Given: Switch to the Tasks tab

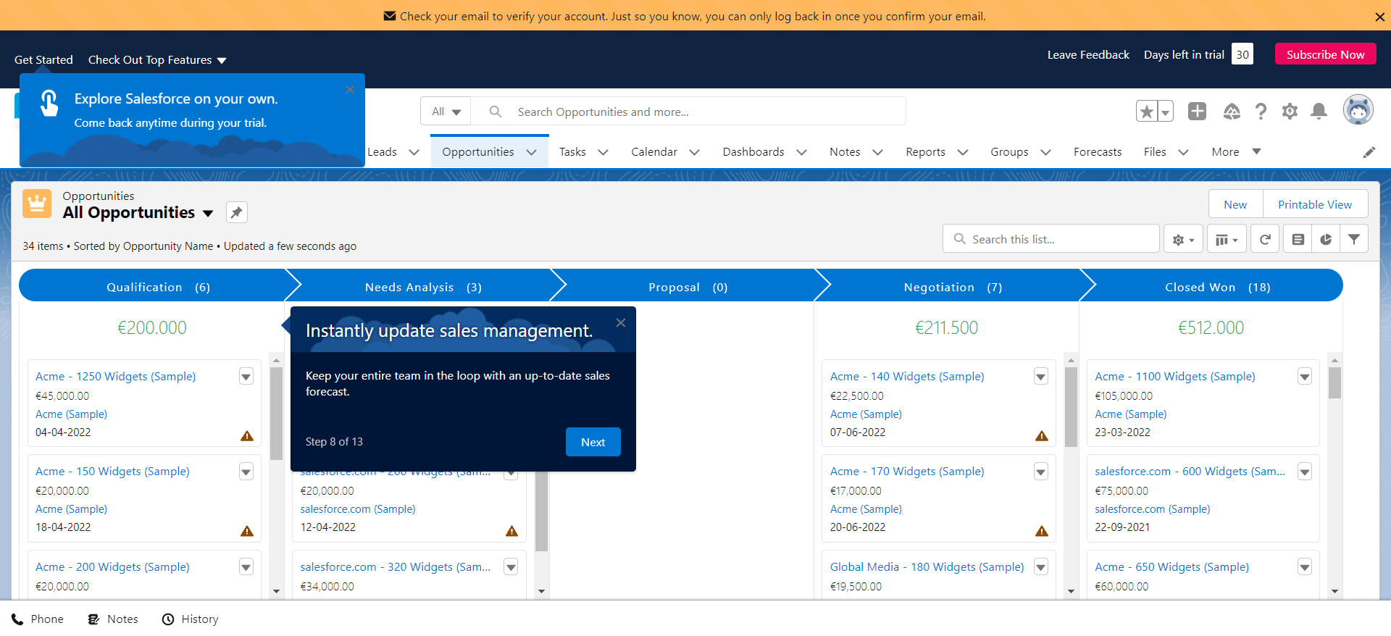Looking at the screenshot, I should (x=572, y=152).
